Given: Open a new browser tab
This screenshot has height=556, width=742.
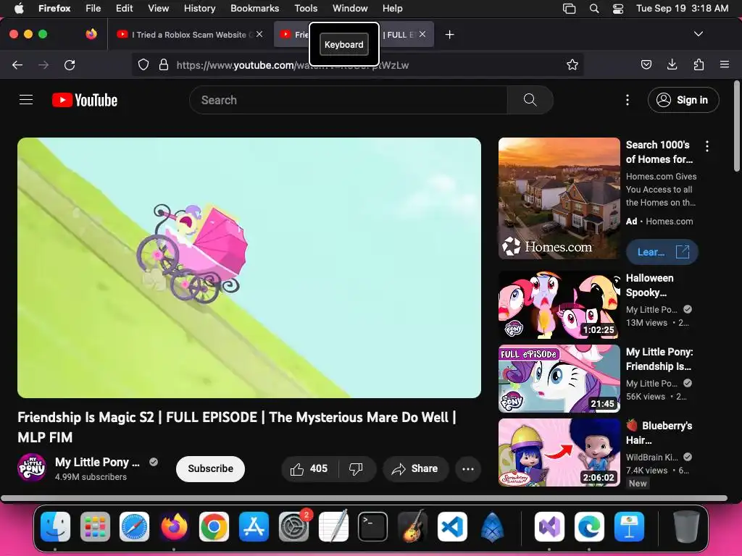Looking at the screenshot, I should pos(449,35).
